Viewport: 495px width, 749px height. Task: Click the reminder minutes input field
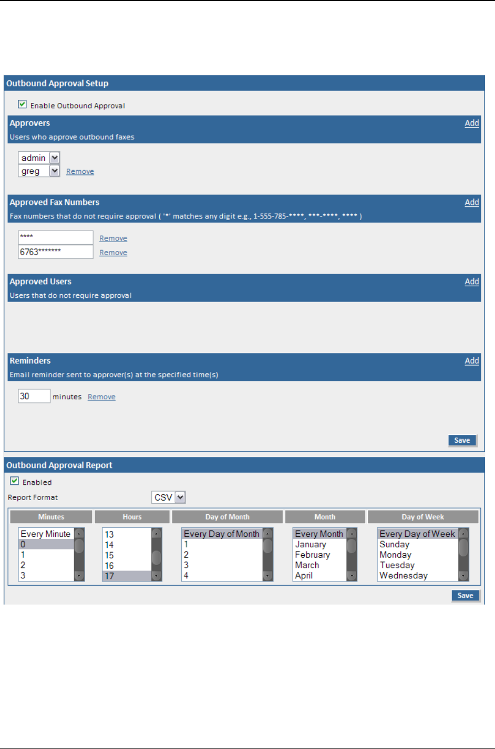coord(34,396)
